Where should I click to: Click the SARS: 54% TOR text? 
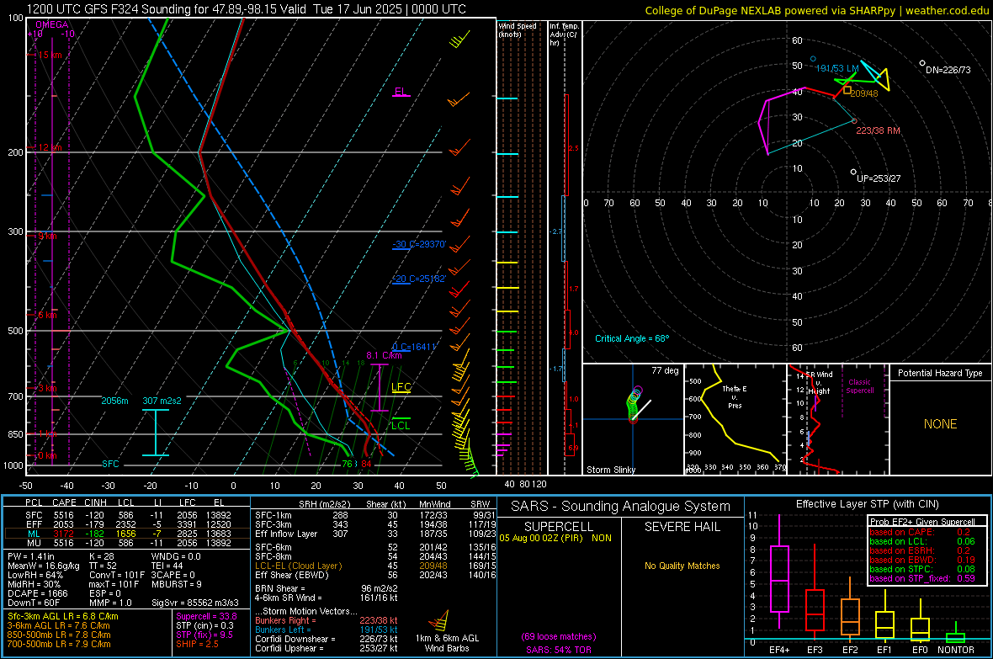(559, 650)
